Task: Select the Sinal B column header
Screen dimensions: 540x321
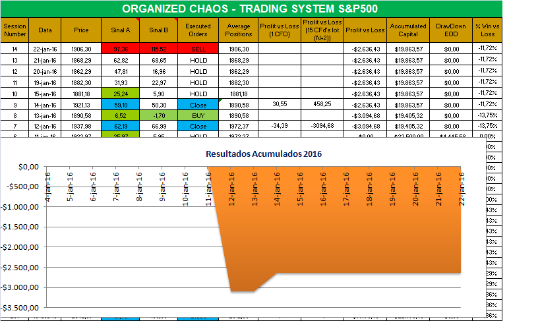Action: 159,30
